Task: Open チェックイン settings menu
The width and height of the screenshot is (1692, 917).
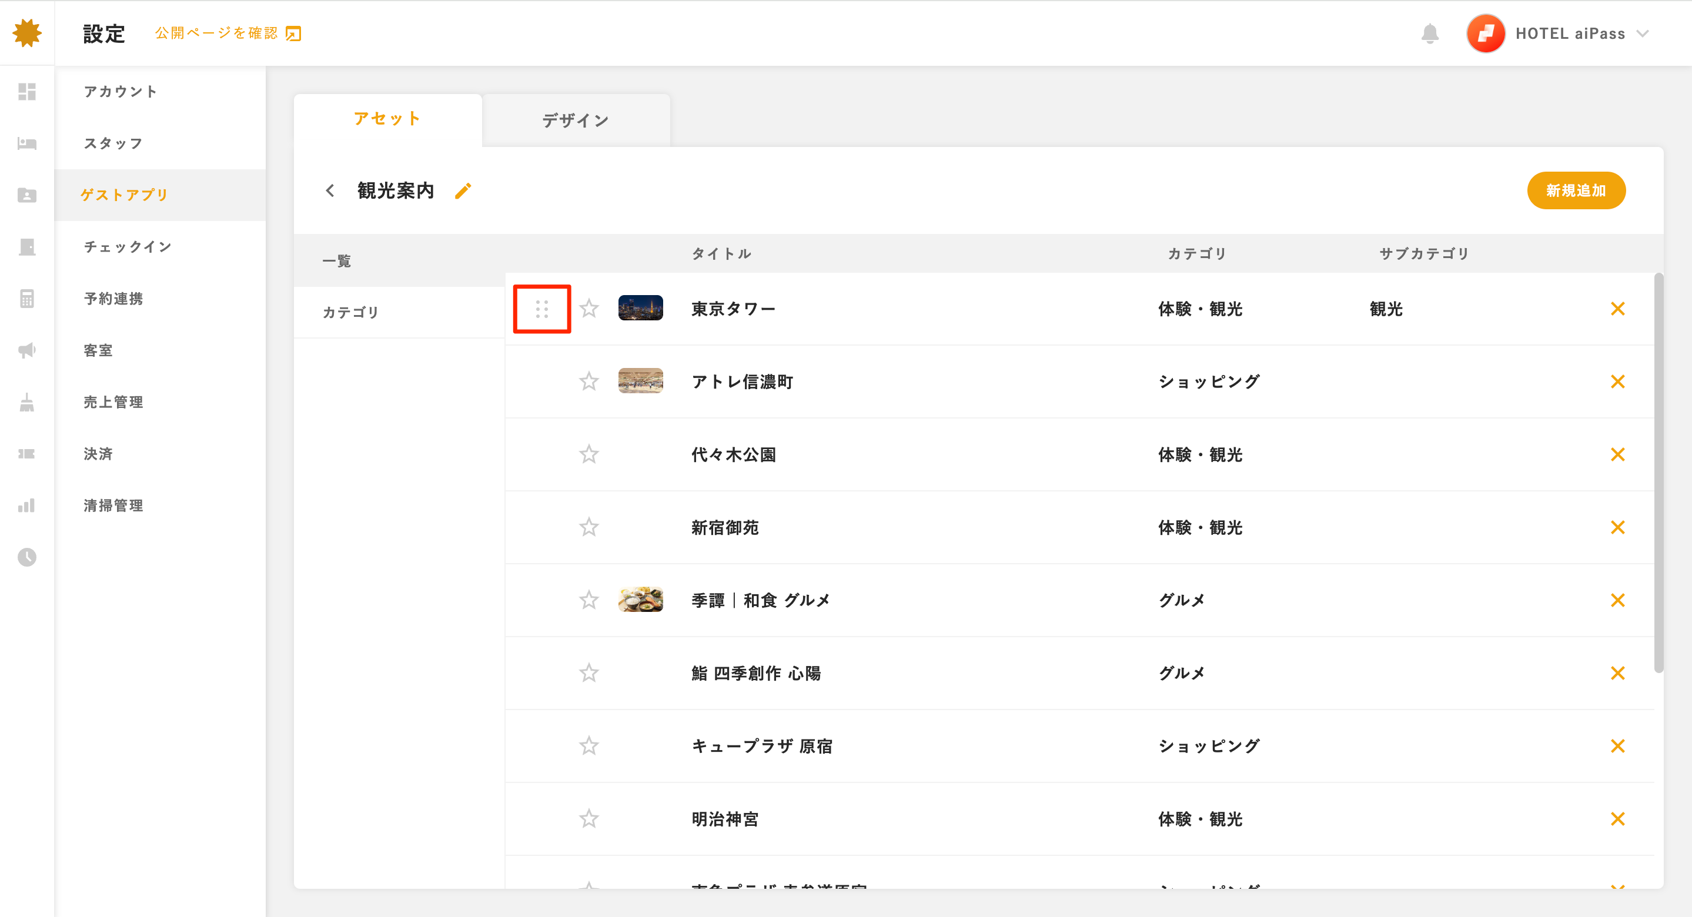Action: coord(160,247)
